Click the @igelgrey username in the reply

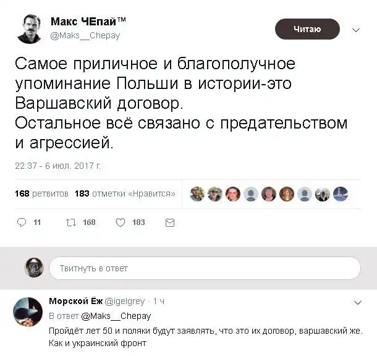coord(129,302)
